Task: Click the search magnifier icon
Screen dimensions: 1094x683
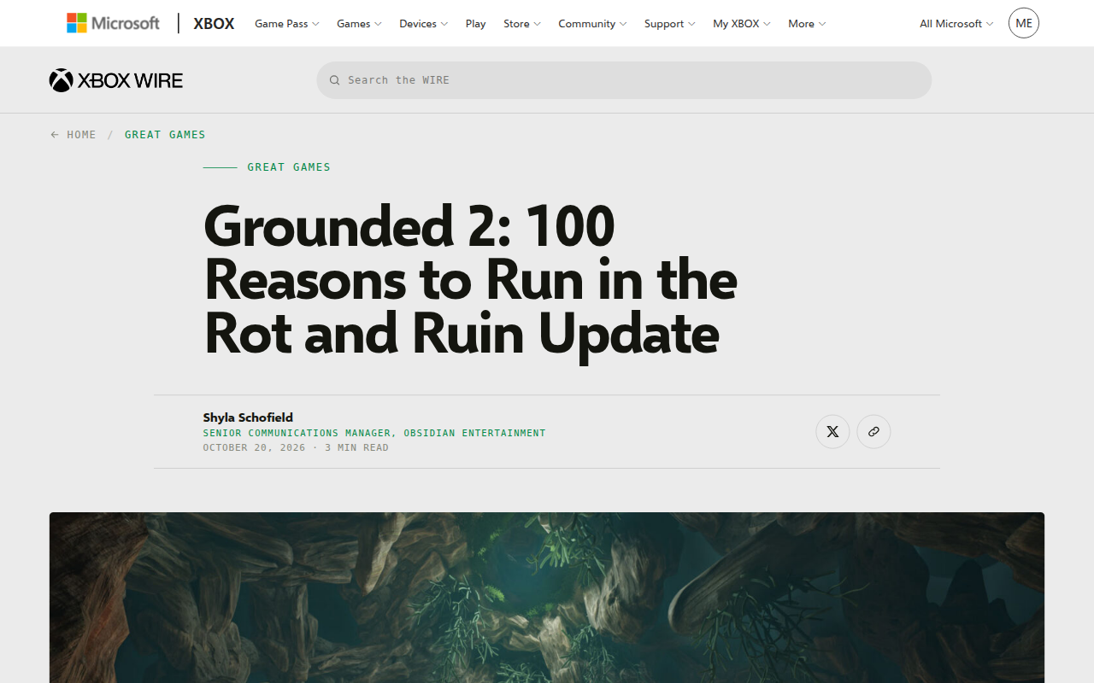Action: coord(335,80)
